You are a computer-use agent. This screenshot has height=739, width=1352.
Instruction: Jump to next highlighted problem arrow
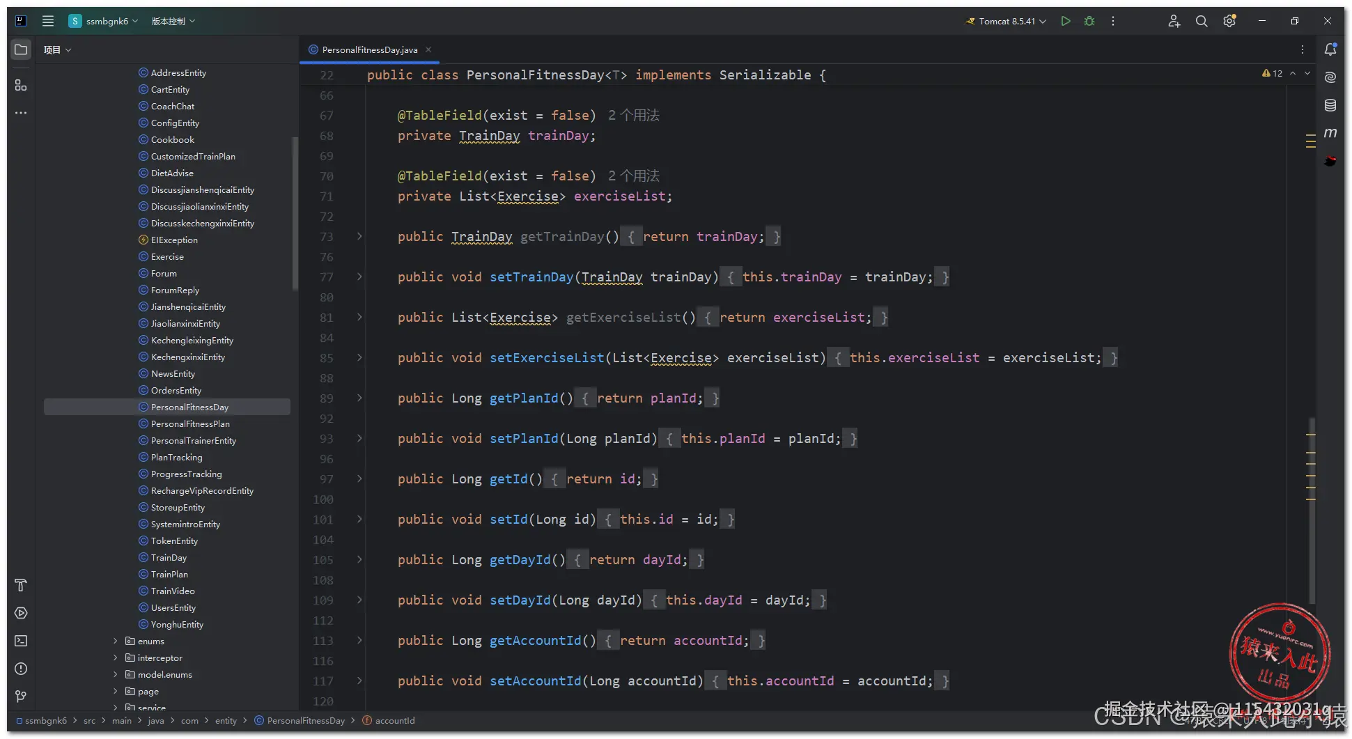click(1307, 73)
